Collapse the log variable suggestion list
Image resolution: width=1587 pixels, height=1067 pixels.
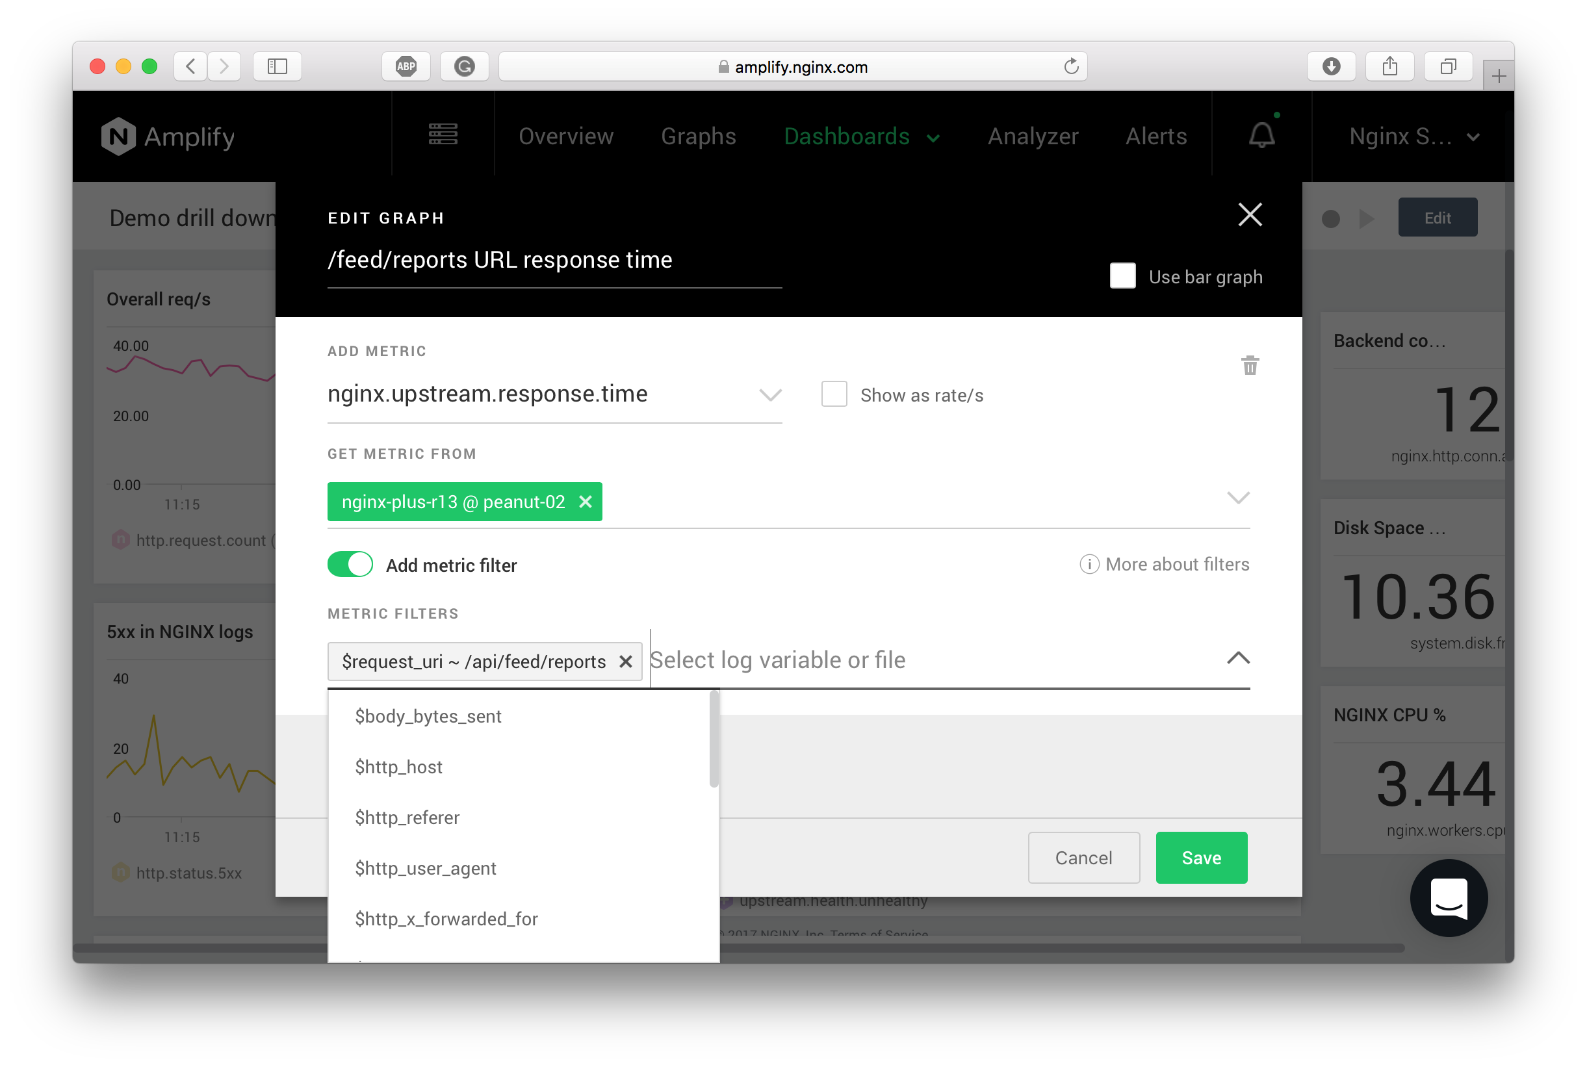tap(1239, 658)
